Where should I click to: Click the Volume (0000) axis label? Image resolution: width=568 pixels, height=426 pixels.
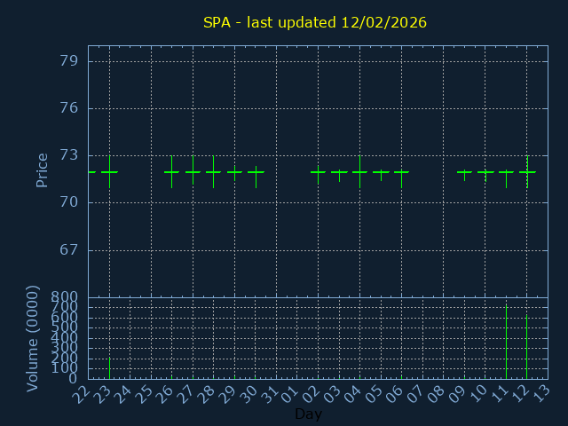point(33,337)
